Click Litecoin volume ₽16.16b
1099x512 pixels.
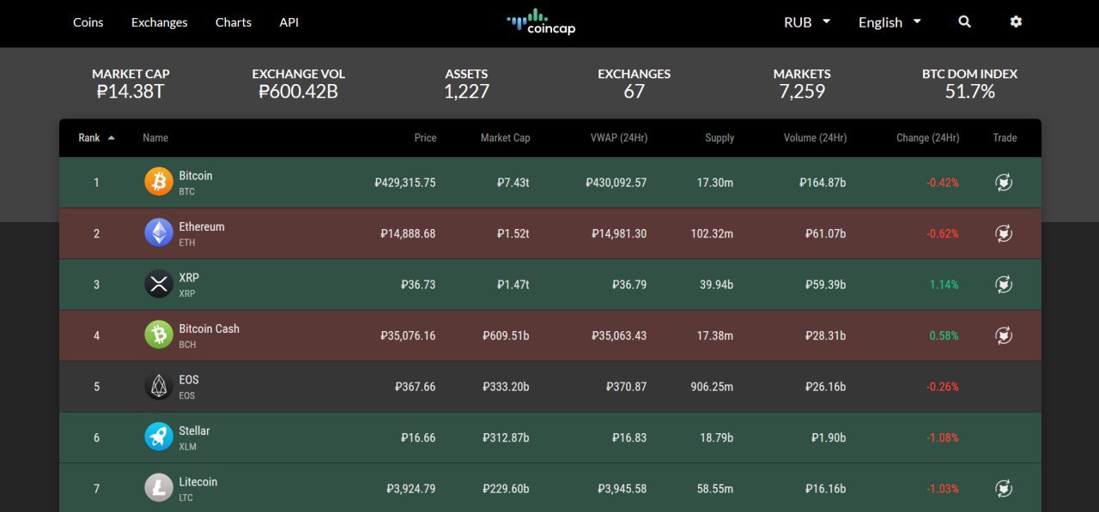(825, 489)
